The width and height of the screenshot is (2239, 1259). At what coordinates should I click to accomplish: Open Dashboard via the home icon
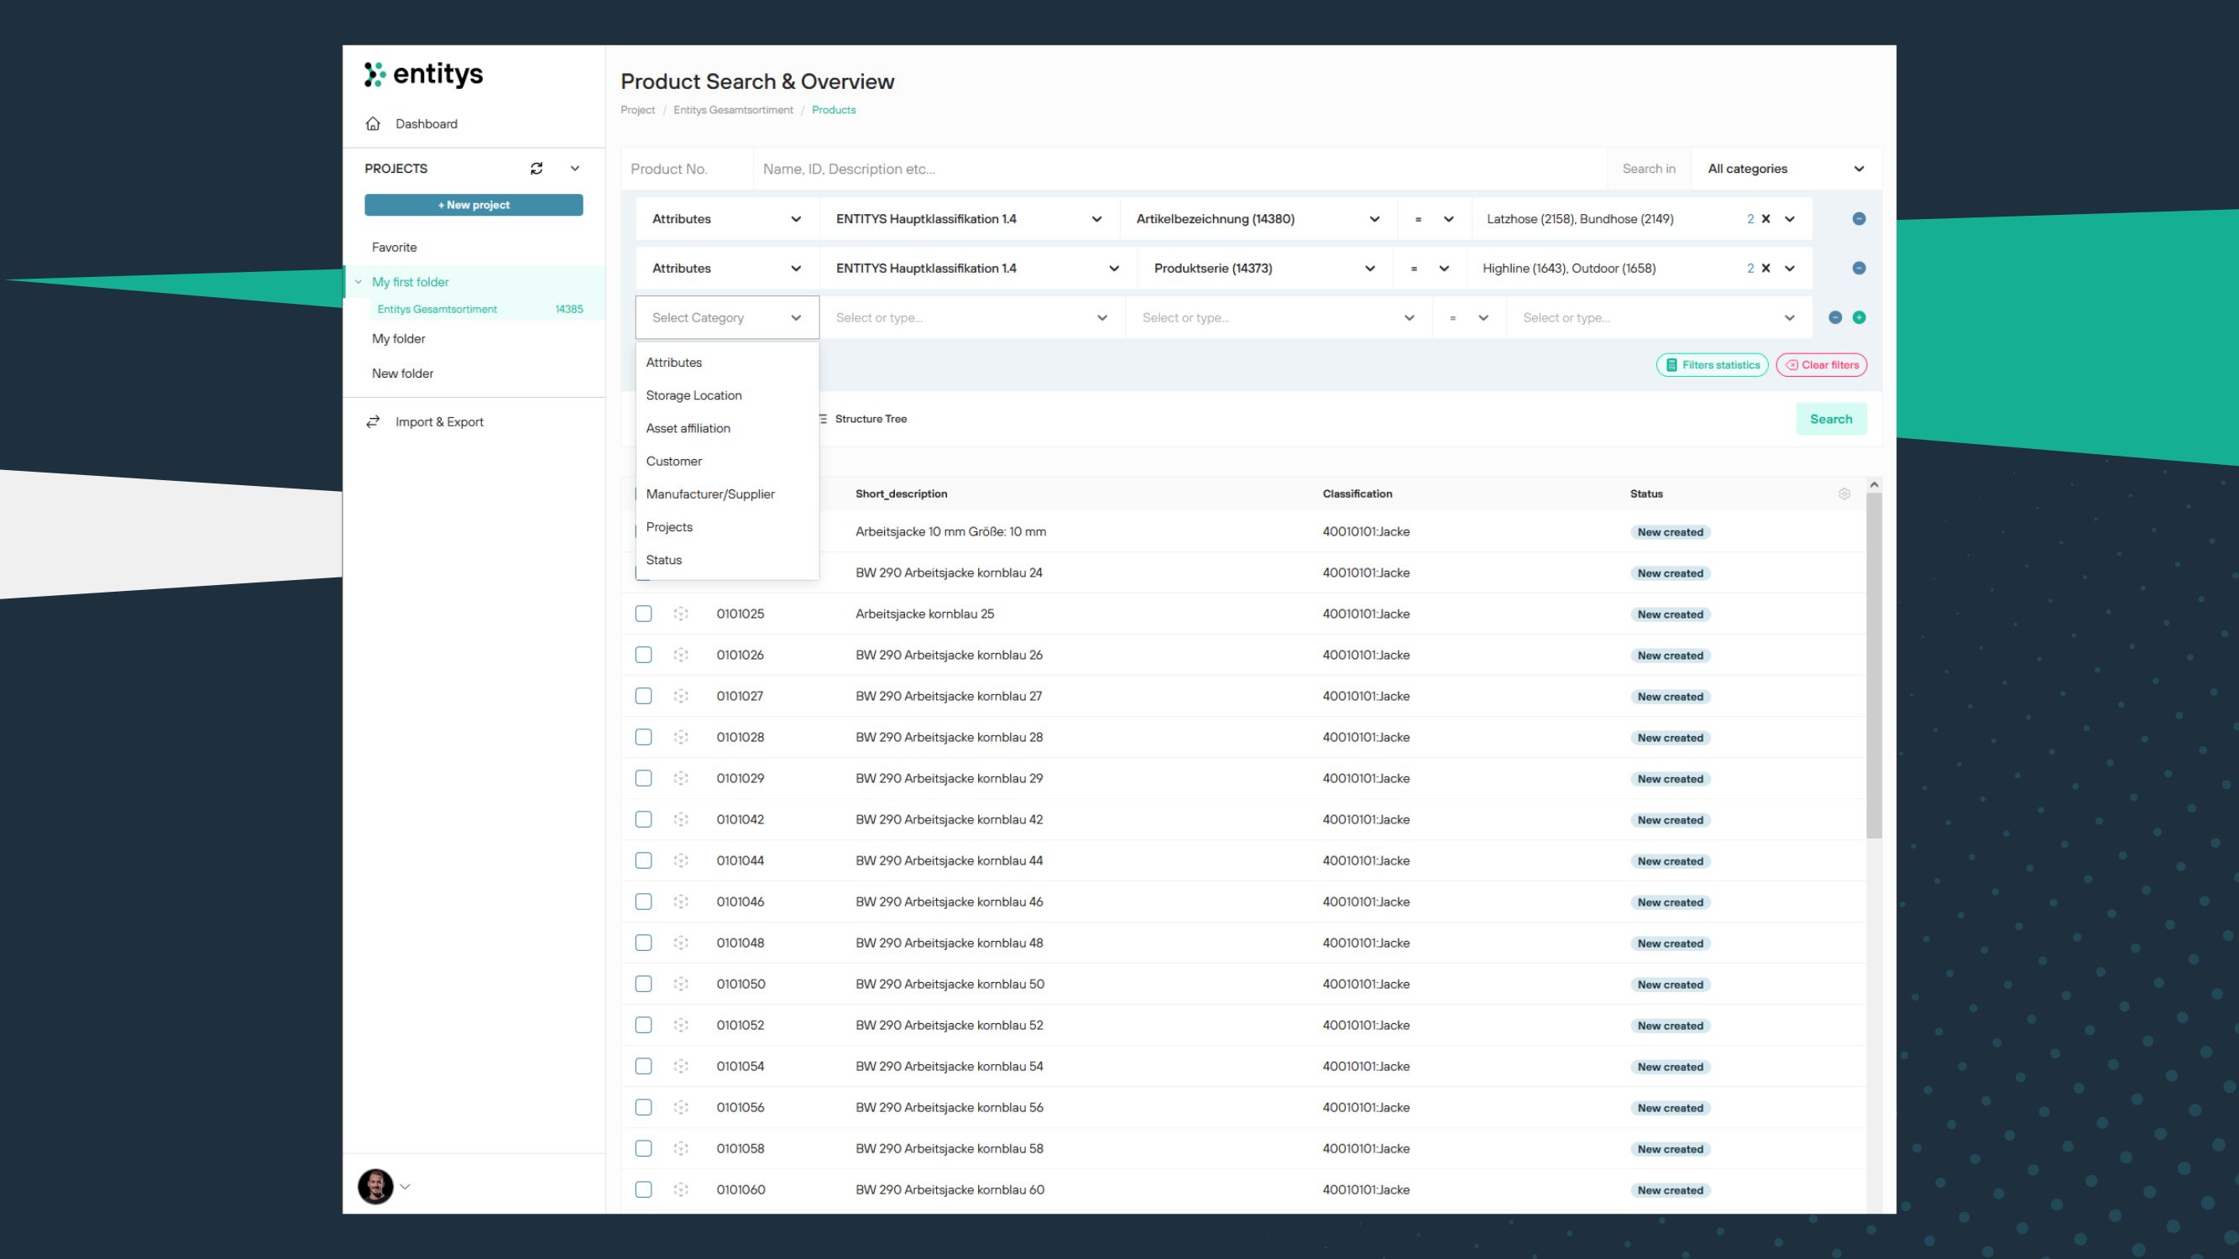pos(374,123)
